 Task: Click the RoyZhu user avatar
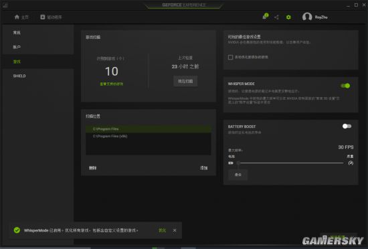(307, 17)
